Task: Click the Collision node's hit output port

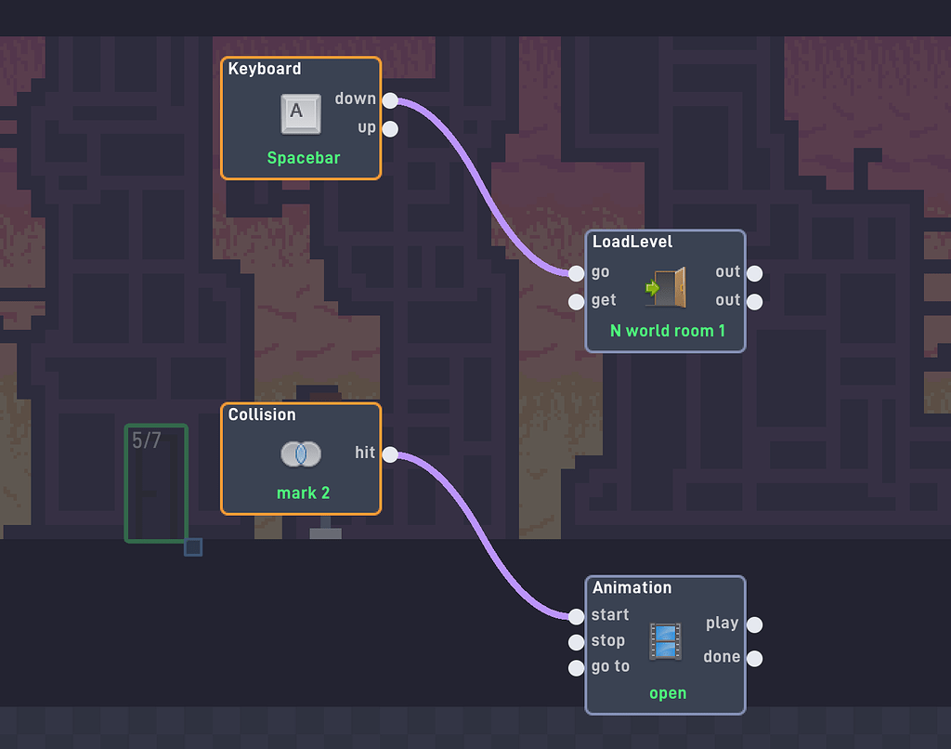Action: tap(391, 454)
